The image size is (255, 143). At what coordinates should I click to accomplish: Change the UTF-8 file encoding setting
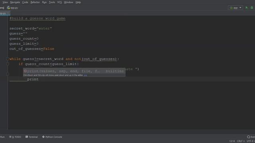(x=251, y=141)
